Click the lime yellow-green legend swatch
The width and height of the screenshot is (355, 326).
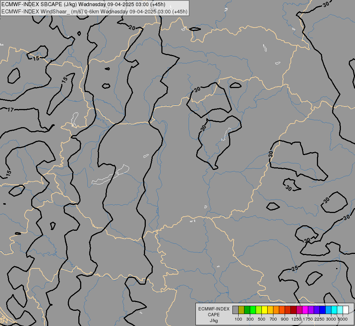pyautogui.click(x=259, y=310)
